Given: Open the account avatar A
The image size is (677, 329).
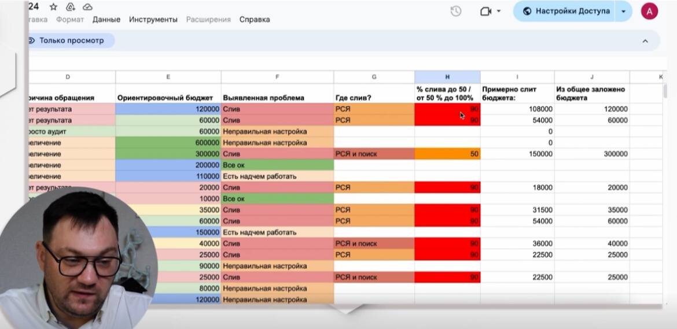Looking at the screenshot, I should (x=649, y=11).
